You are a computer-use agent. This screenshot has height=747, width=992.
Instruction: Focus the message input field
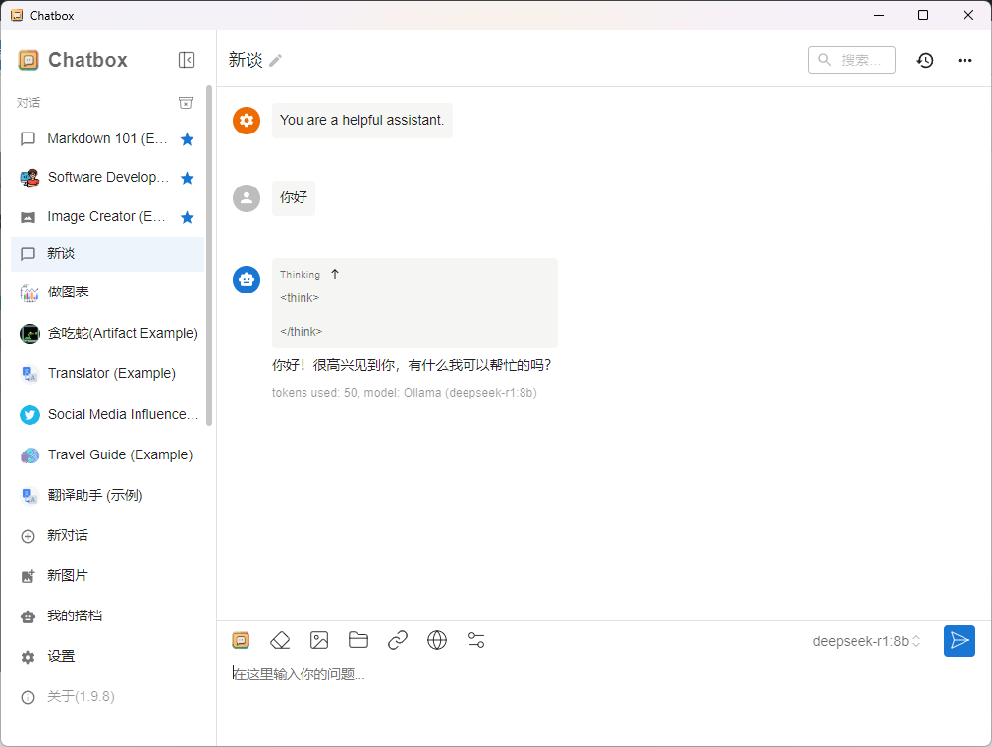point(589,675)
